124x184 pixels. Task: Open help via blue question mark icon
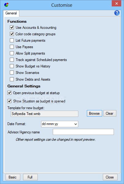pyautogui.click(x=117, y=13)
